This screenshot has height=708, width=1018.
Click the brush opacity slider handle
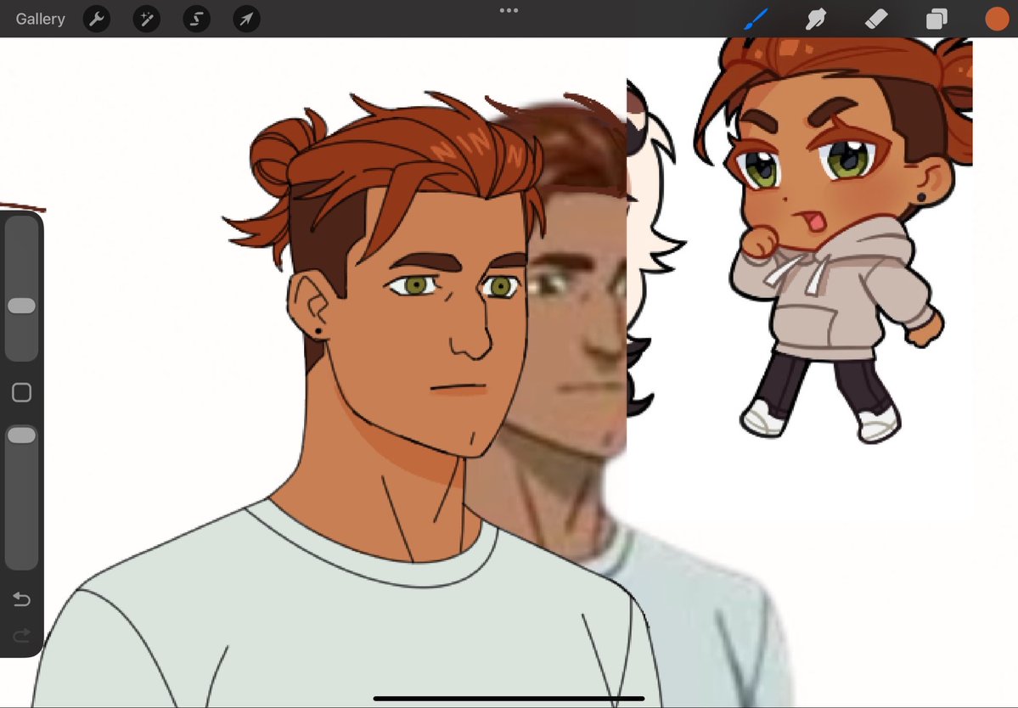pyautogui.click(x=21, y=435)
